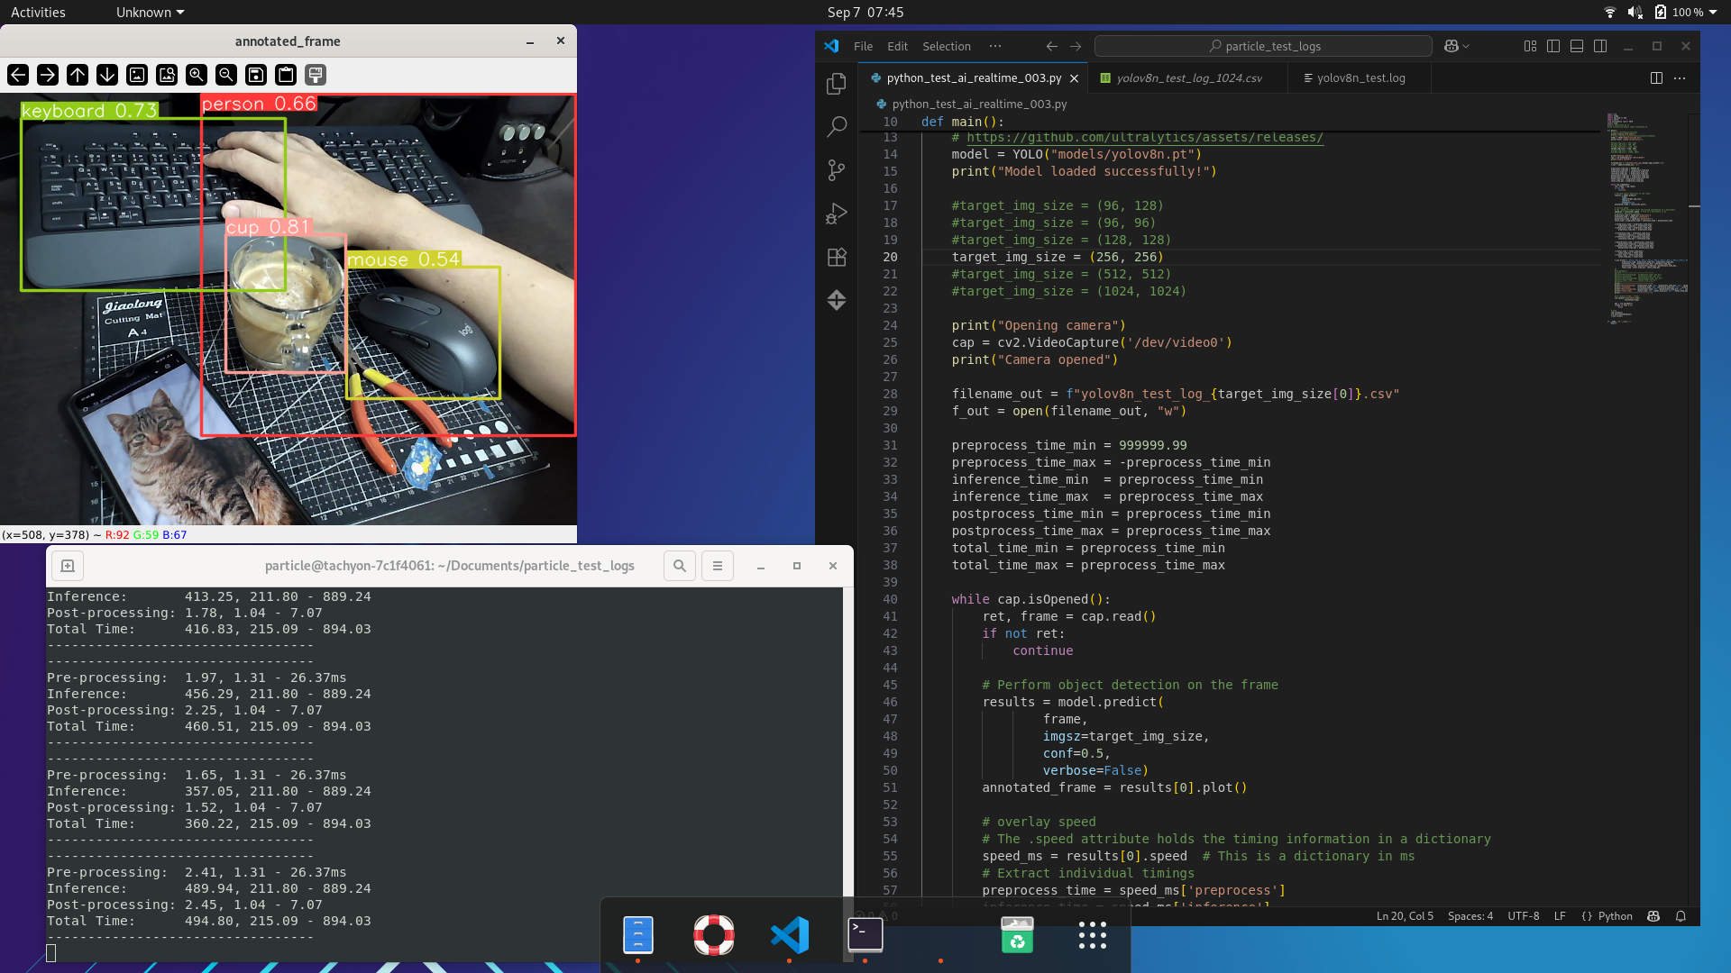This screenshot has height=973, width=1731.
Task: Click the terminal search magnifier button
Action: 680,566
